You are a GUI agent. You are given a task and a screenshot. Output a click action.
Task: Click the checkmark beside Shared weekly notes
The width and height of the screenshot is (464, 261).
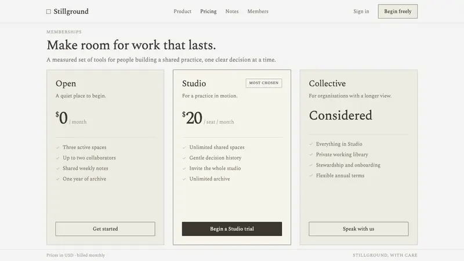[57, 168]
